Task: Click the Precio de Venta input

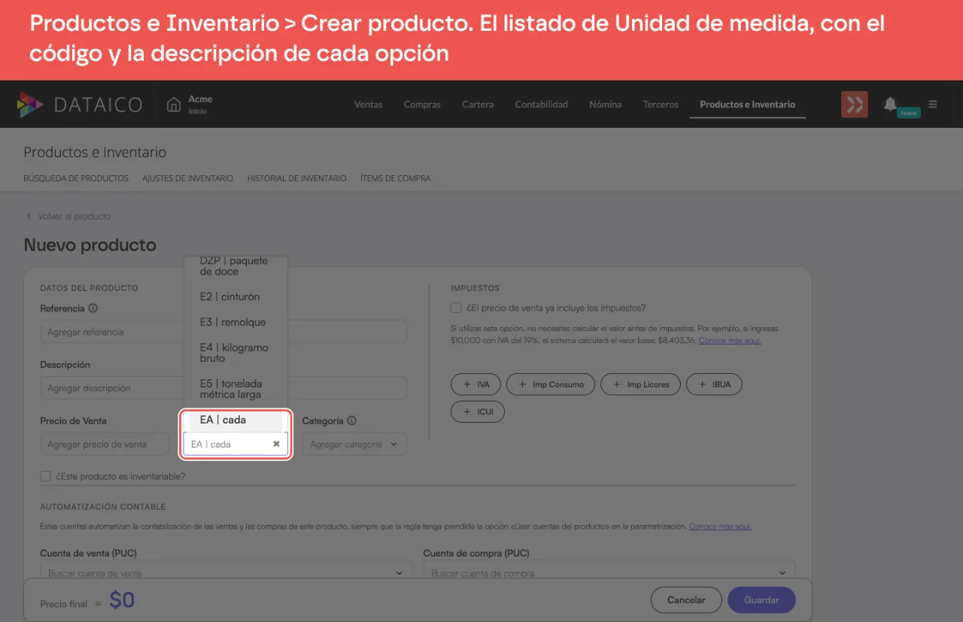Action: pos(105,445)
